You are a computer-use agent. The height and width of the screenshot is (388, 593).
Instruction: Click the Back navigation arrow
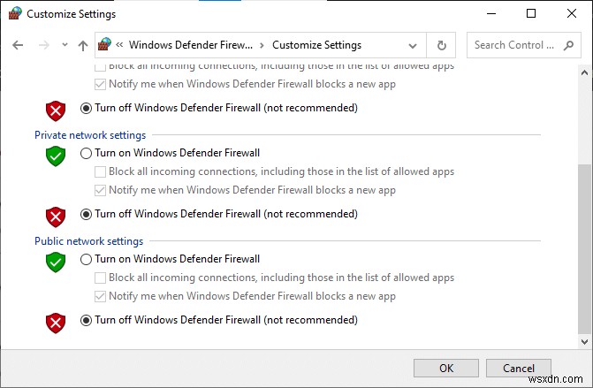pyautogui.click(x=18, y=45)
